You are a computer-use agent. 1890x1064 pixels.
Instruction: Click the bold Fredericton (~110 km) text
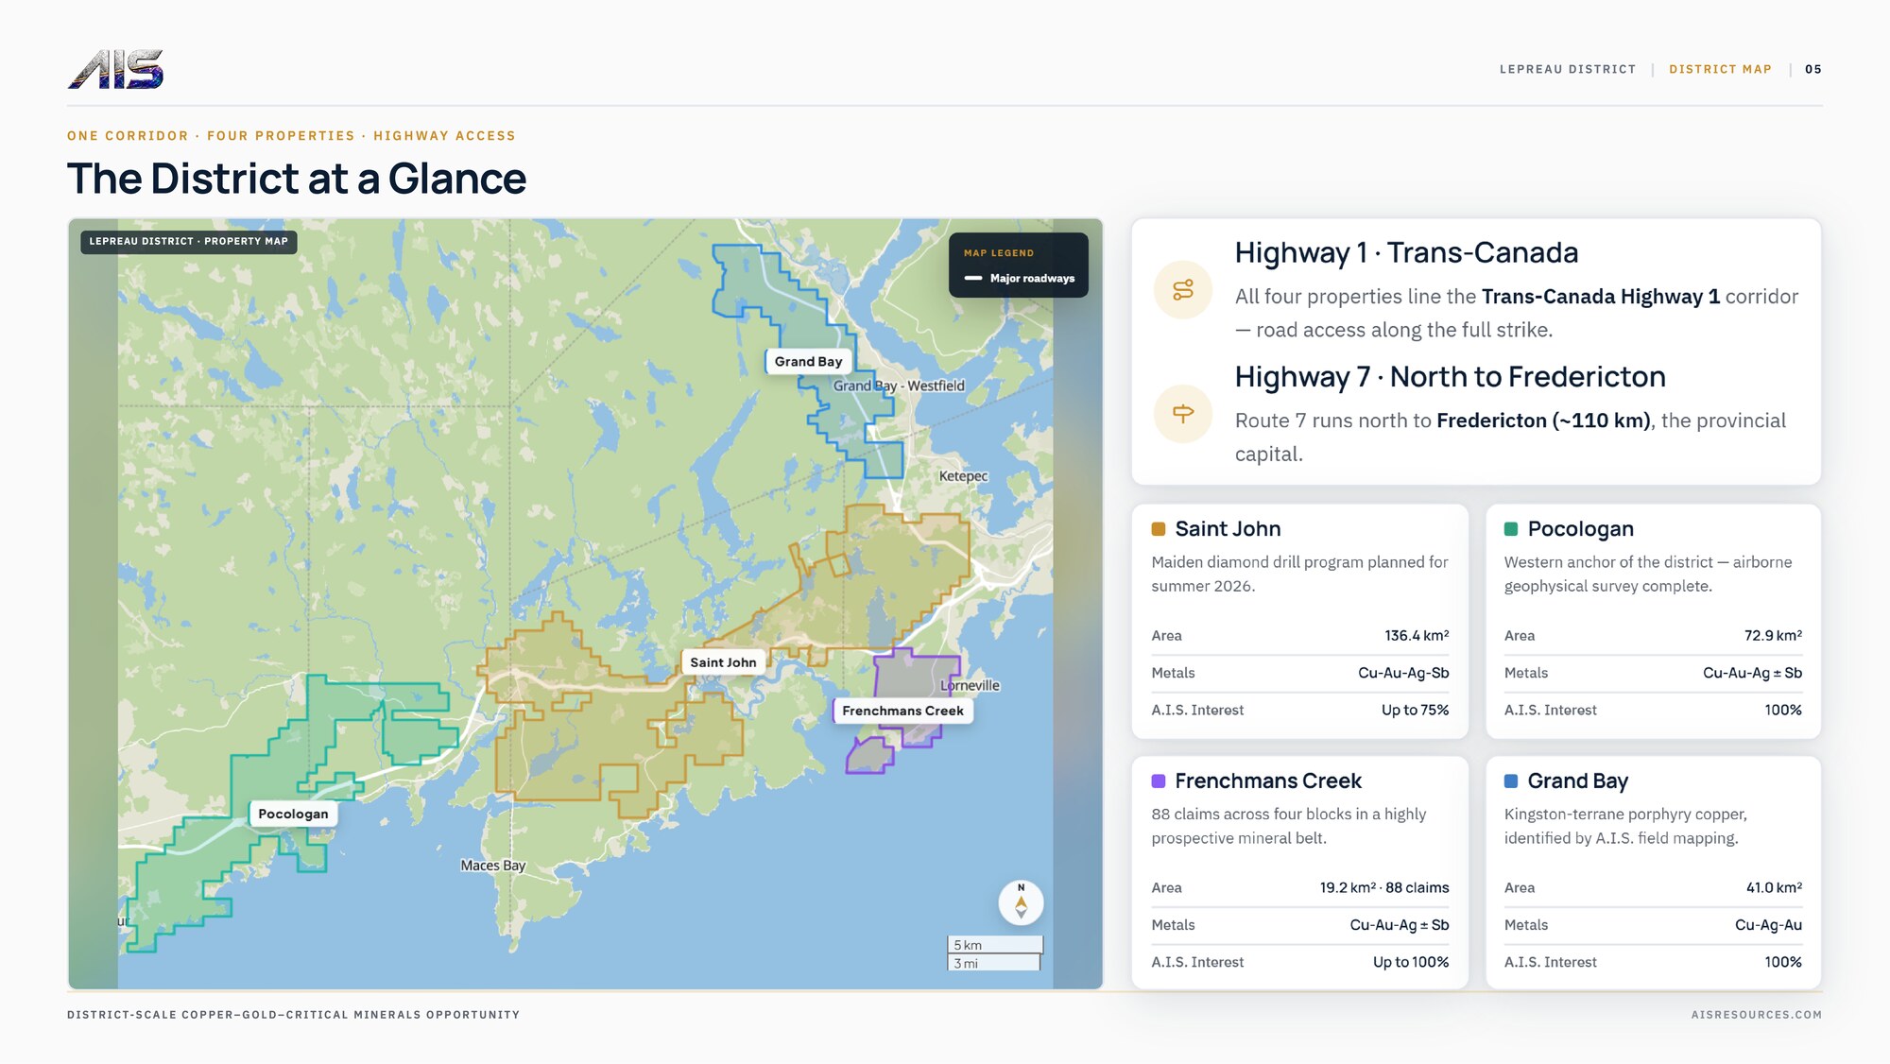click(x=1543, y=420)
